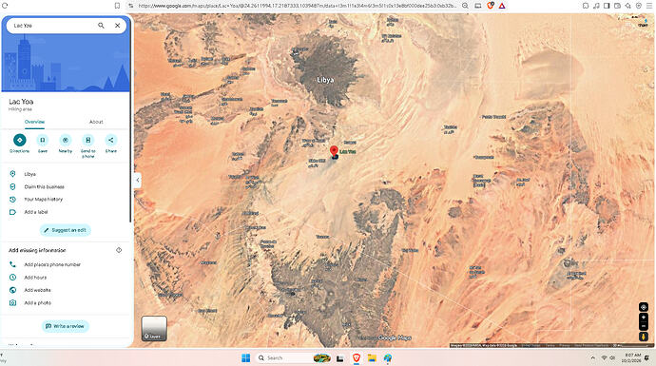Open Brave browser from taskbar
Image resolution: width=656 pixels, height=366 pixels.
point(356,358)
